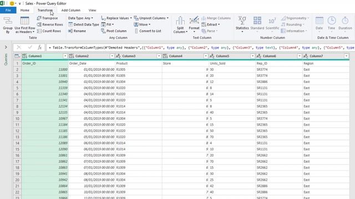Viewport: 355px width, 199px height.
Task: Click the cell 11000
Action: coord(45,70)
